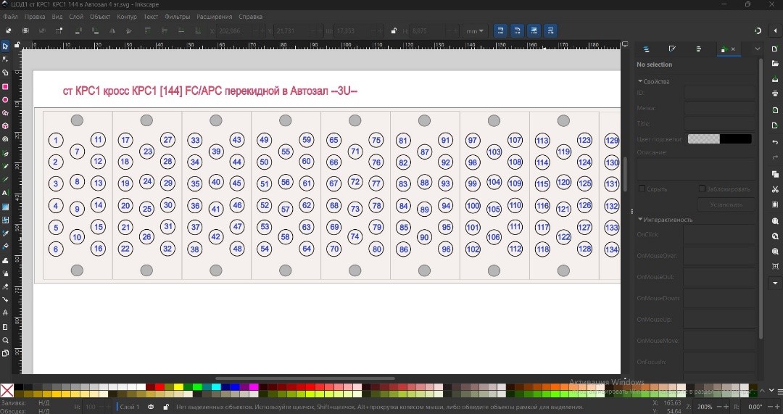Open the Расширения menu
783x414 pixels.
pyautogui.click(x=214, y=17)
